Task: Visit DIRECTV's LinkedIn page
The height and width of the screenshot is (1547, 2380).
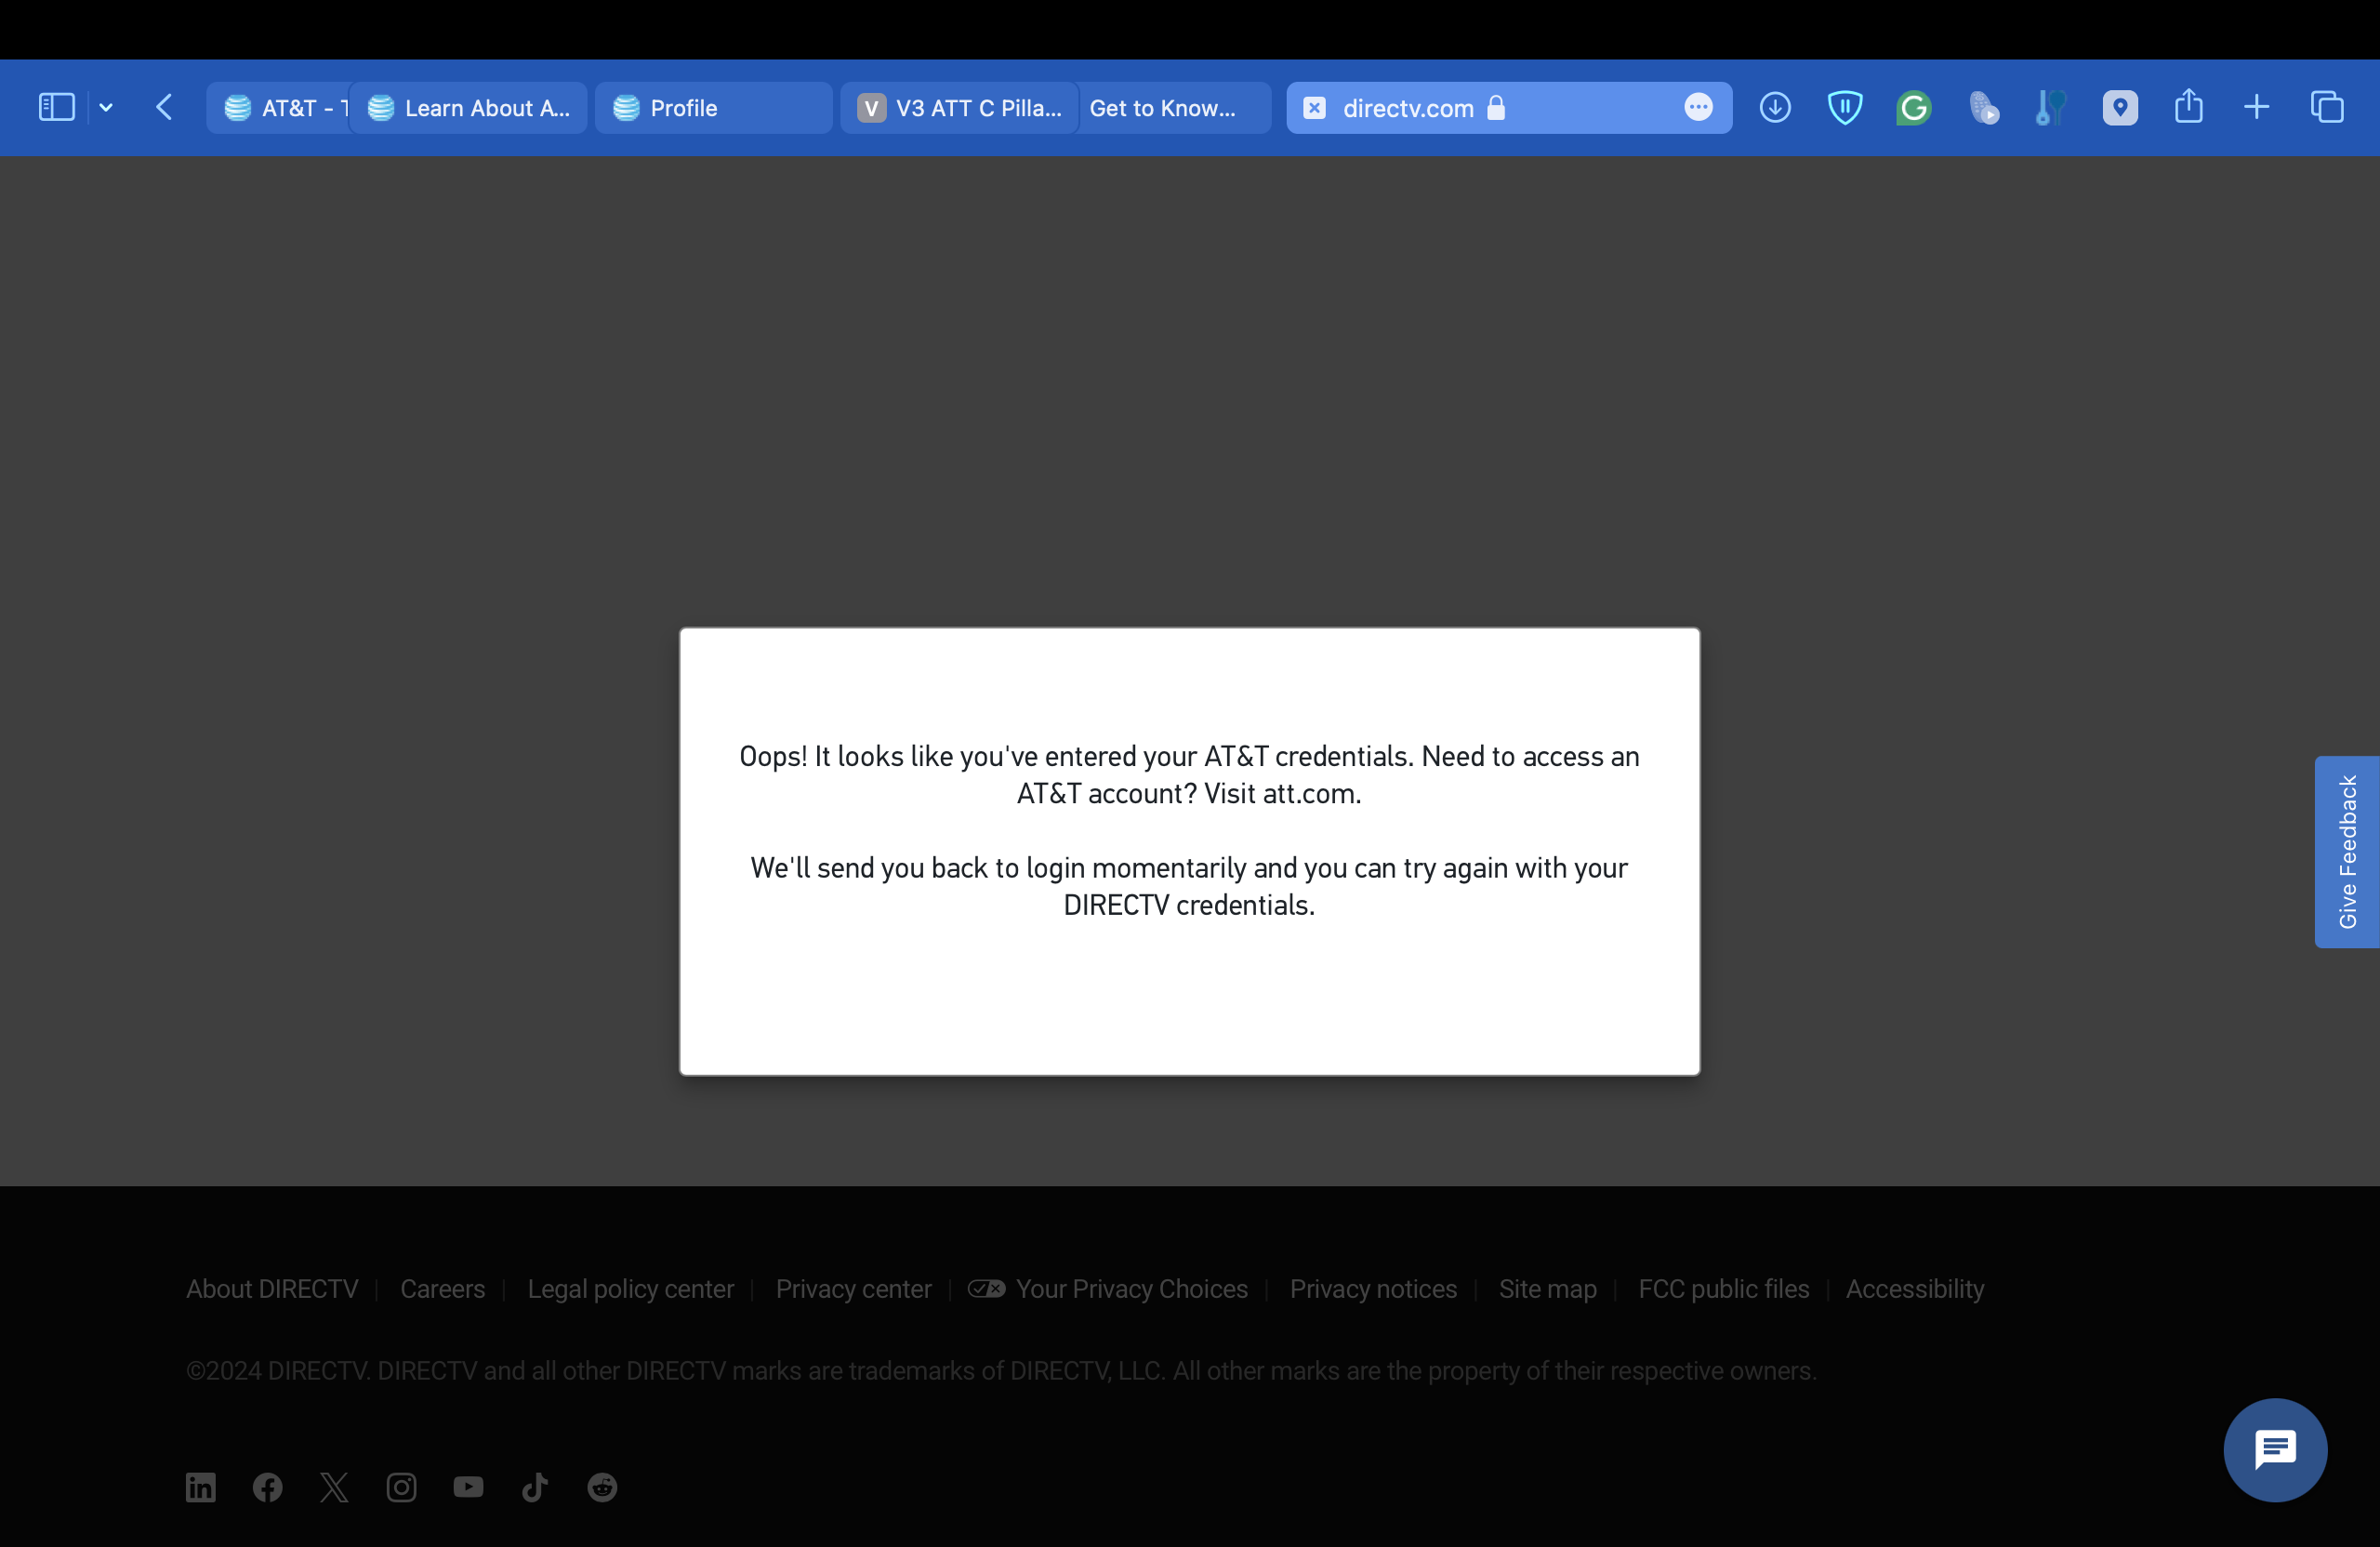Action: (x=201, y=1487)
